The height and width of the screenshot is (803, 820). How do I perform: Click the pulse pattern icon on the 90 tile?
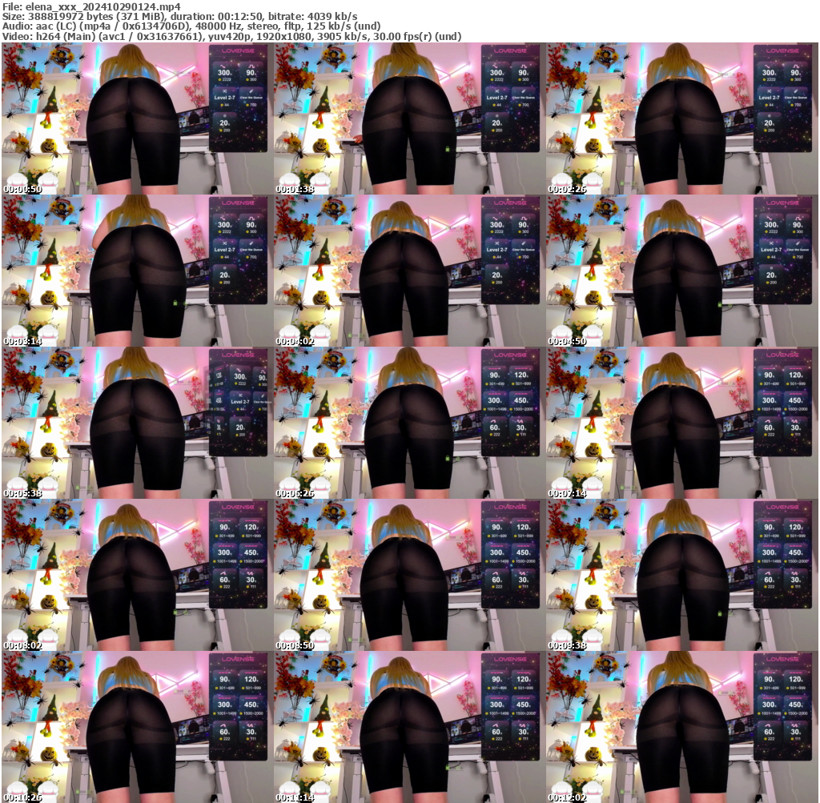[251, 66]
